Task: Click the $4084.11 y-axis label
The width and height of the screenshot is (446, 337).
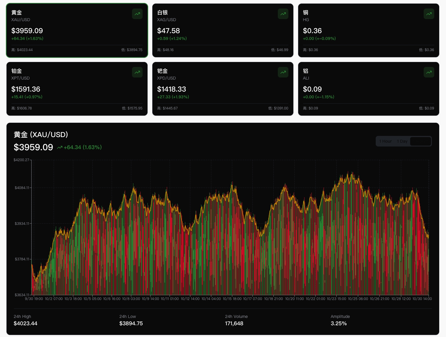Action: pyautogui.click(x=22, y=188)
